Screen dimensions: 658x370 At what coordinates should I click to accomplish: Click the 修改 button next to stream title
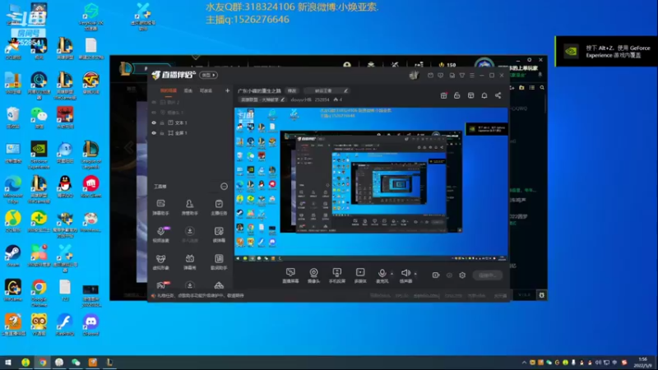pos(292,90)
